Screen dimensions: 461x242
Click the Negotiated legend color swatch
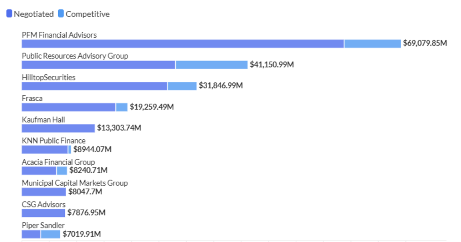pyautogui.click(x=9, y=14)
